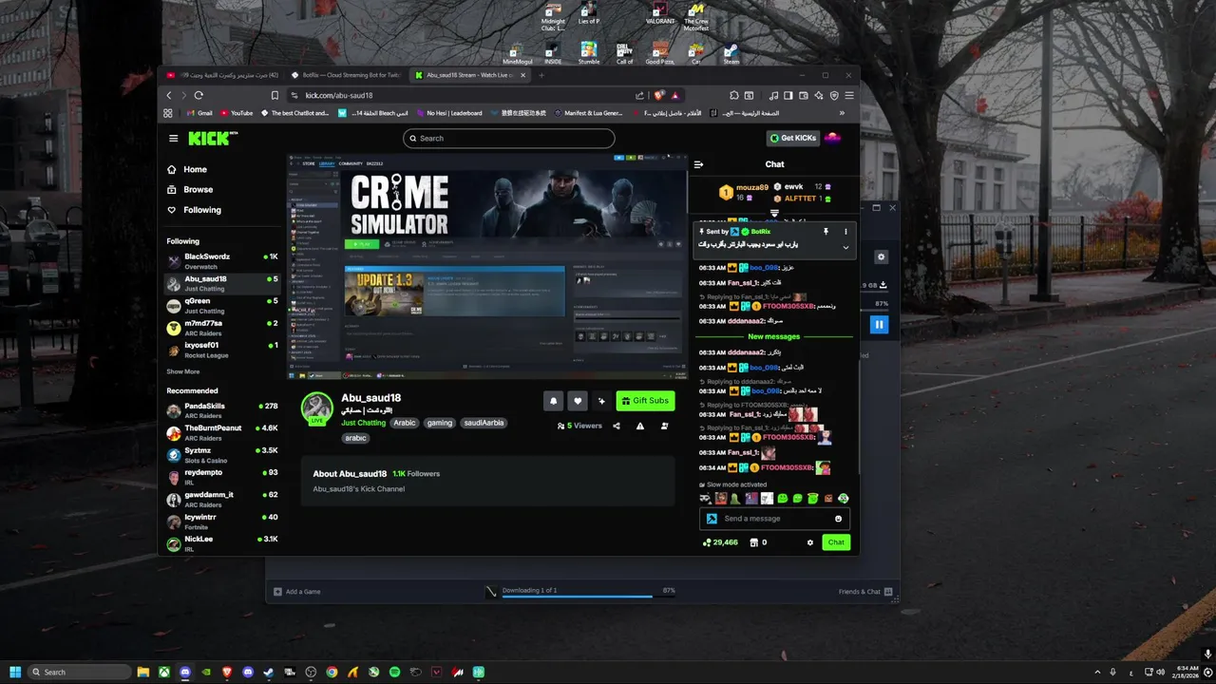Open the YouTube bookmark

point(236,113)
